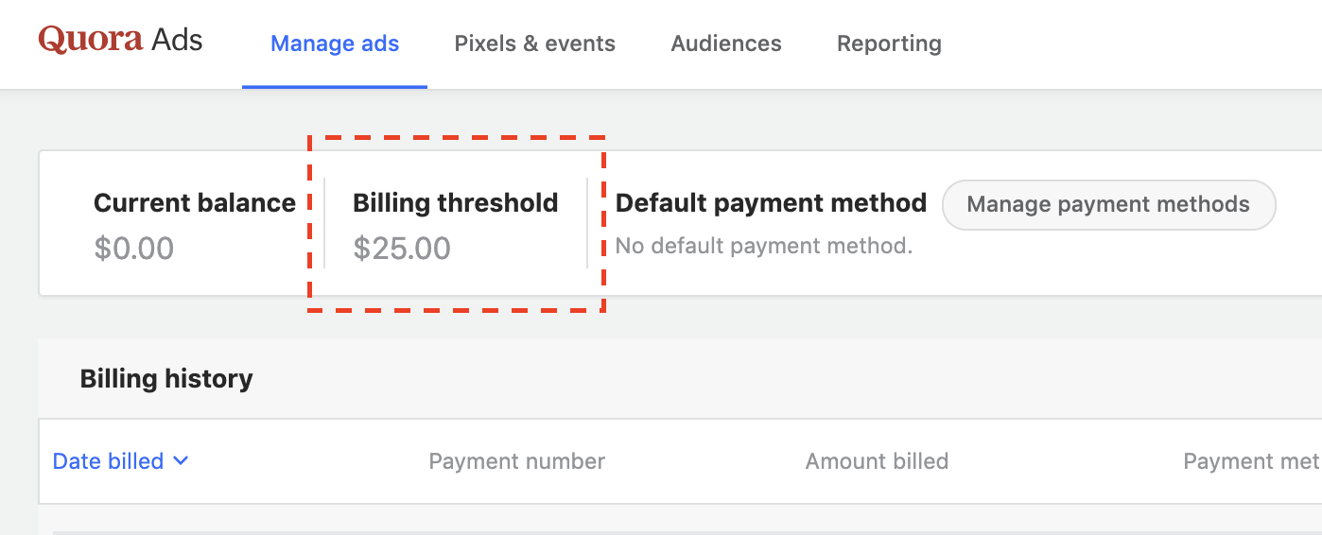Click the $25.00 billing threshold value
The width and height of the screenshot is (1322, 535).
pyautogui.click(x=402, y=249)
